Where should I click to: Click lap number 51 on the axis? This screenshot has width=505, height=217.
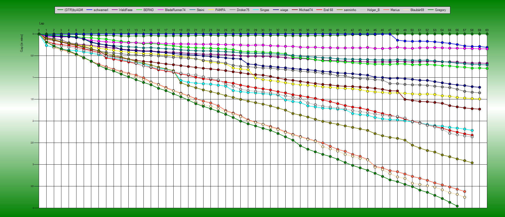click(x=420, y=30)
